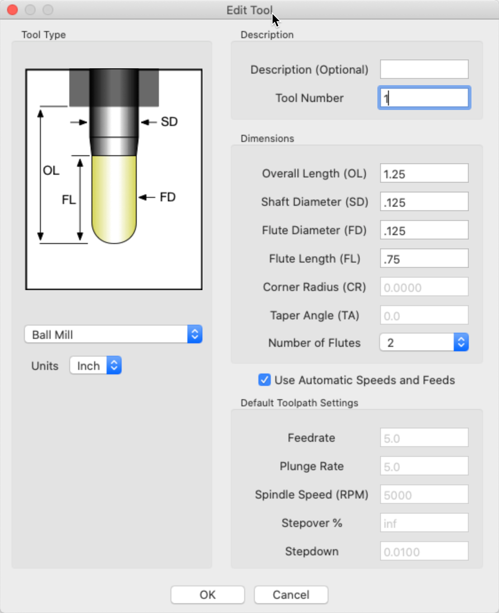499x613 pixels.
Task: Click the Tool Number input field
Action: click(x=424, y=98)
